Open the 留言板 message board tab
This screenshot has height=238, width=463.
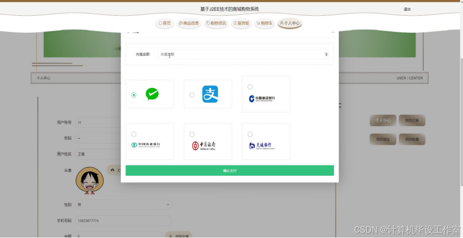click(x=241, y=23)
